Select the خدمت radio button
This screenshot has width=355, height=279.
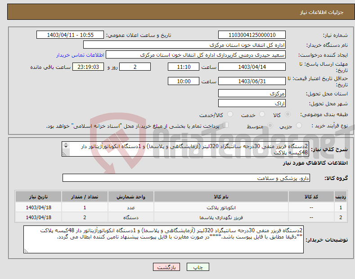(x=262, y=114)
